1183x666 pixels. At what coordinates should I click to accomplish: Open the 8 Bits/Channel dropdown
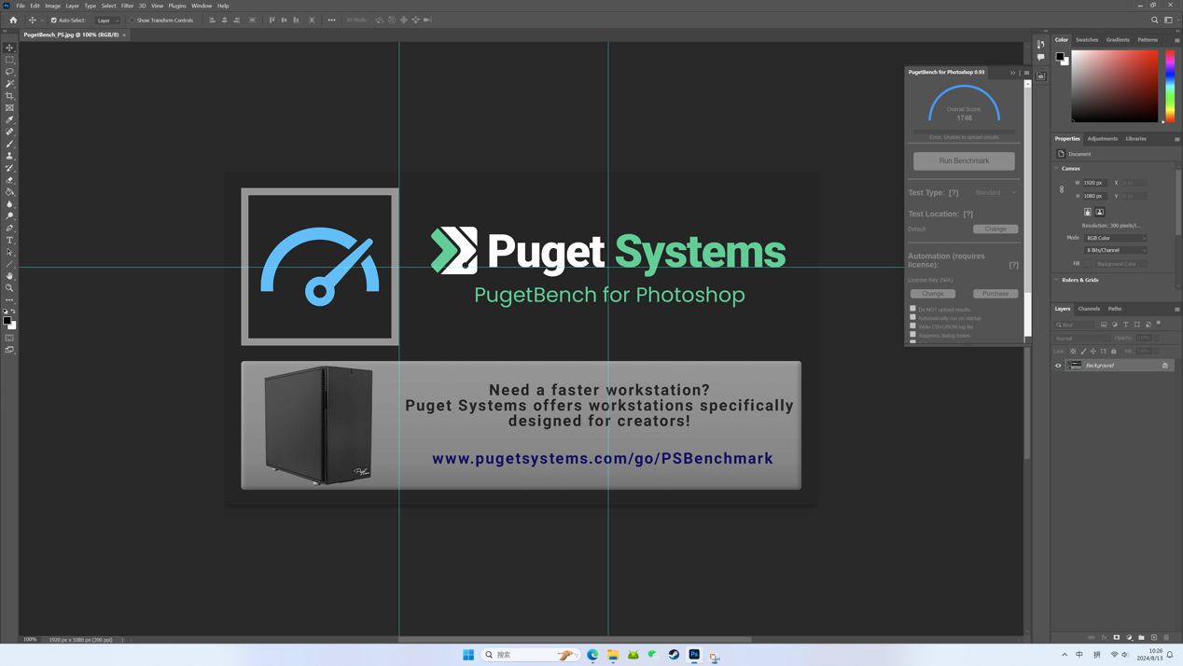1116,250
